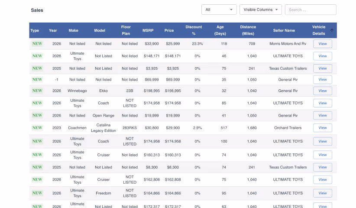The width and height of the screenshot is (356, 208).
Task: Sort by the Price column header
Action: 169,30
